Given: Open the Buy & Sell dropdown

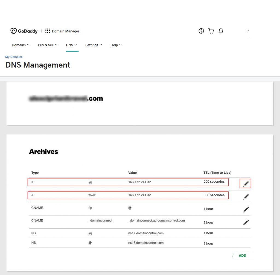Looking at the screenshot, I should 48,45.
